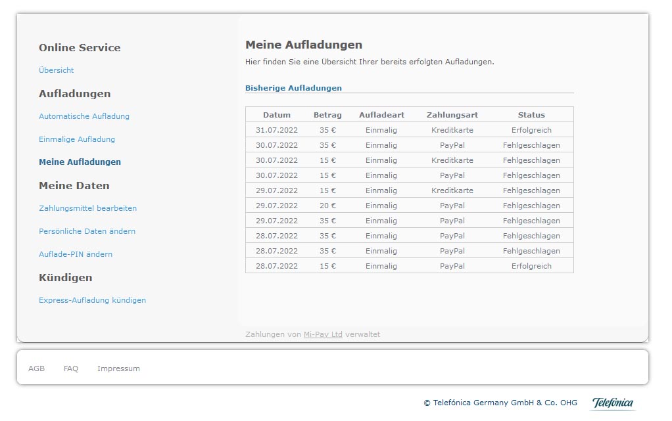
Task: Click the Zahlungsart column header
Action: tap(452, 115)
